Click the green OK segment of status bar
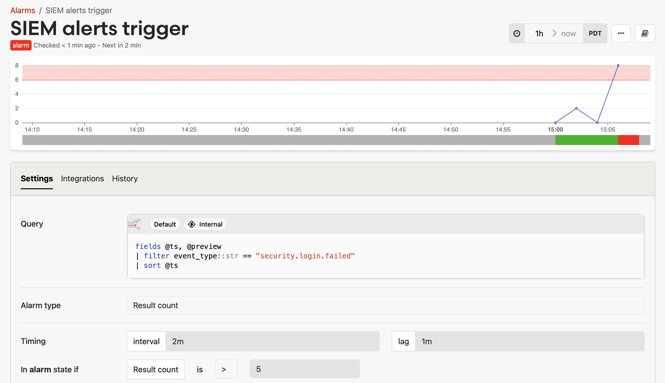 (586, 140)
